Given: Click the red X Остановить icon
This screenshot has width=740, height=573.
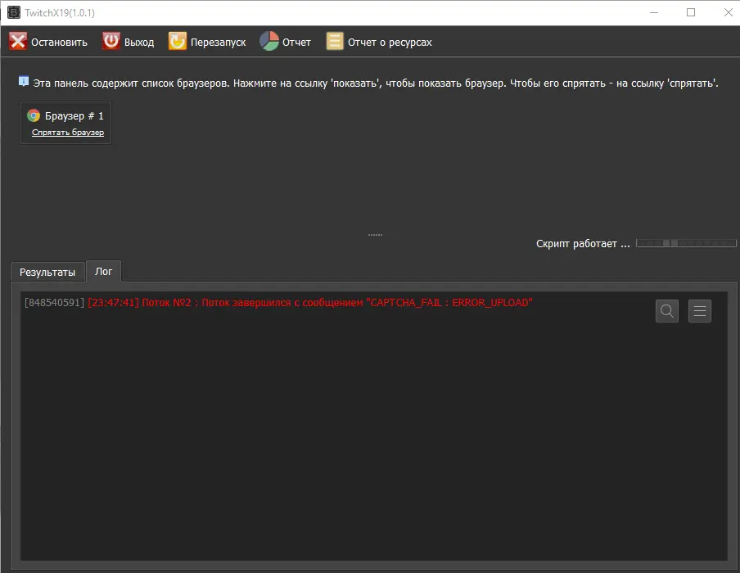Looking at the screenshot, I should (18, 42).
